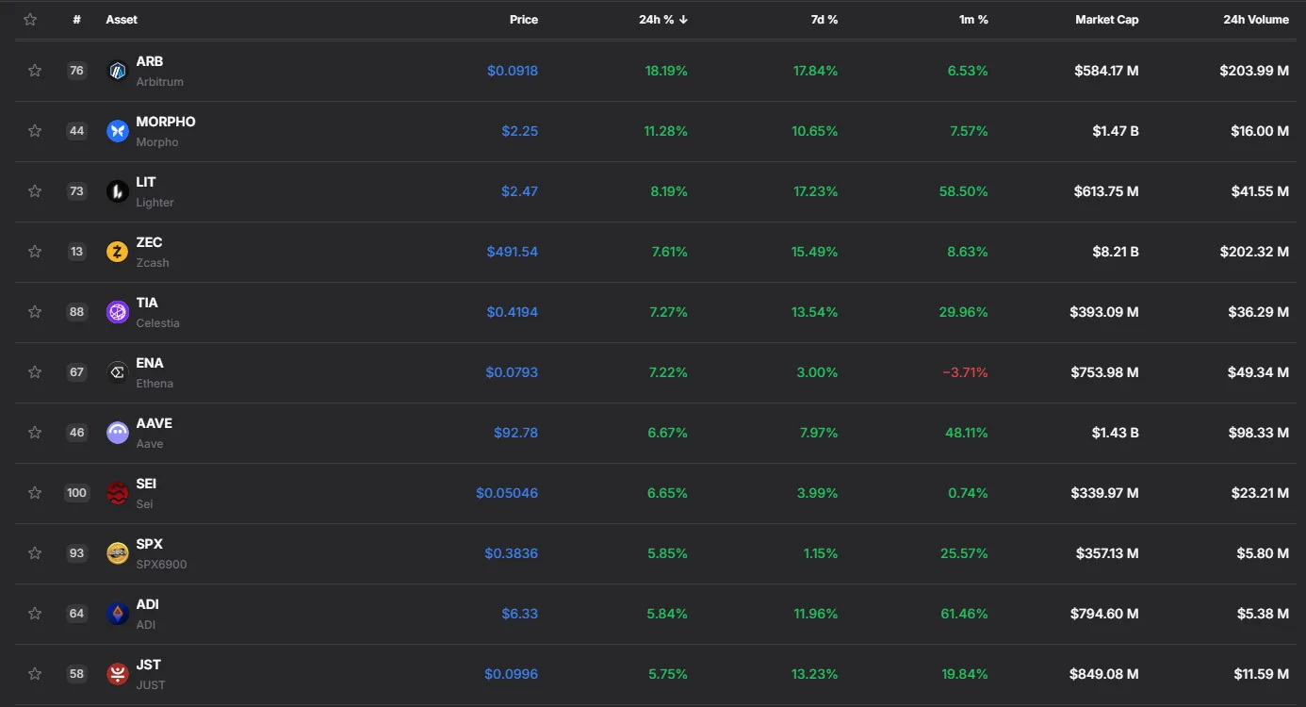Click the Ethena ENA logo icon

click(x=117, y=372)
